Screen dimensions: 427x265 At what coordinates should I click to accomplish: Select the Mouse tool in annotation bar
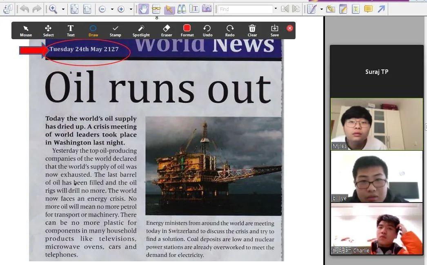pos(26,31)
